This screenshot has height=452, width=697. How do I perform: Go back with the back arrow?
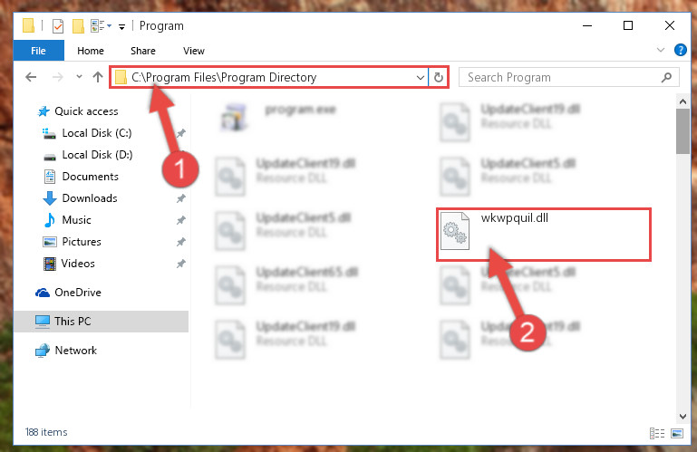click(x=31, y=77)
